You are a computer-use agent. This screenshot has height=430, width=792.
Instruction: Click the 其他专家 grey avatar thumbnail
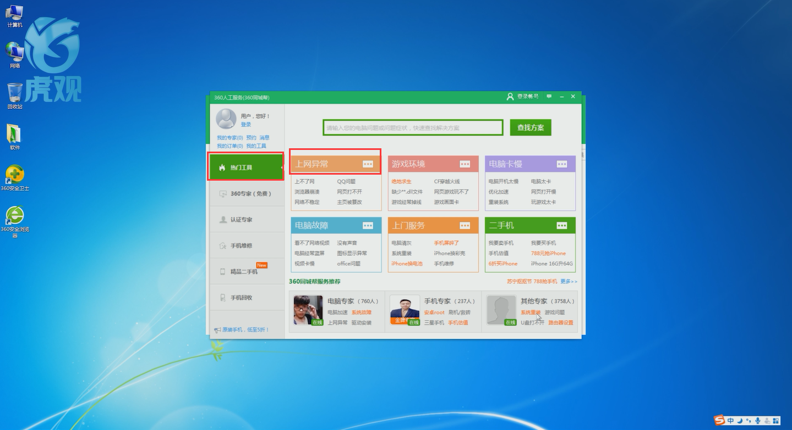pos(501,310)
